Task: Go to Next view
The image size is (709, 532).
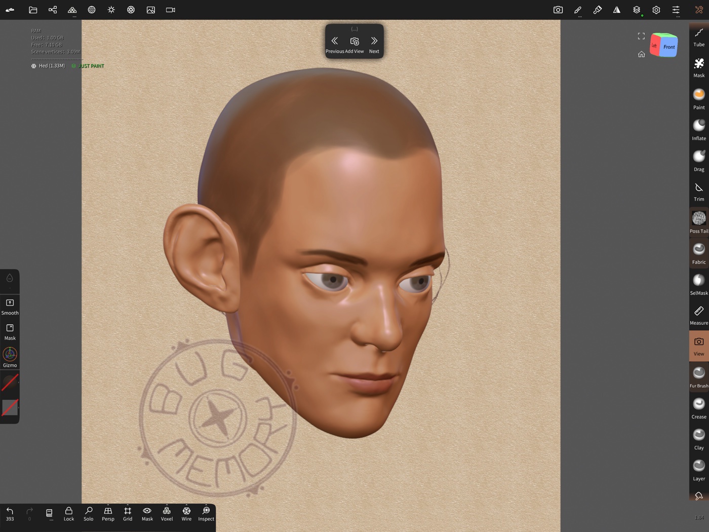Action: [x=374, y=44]
